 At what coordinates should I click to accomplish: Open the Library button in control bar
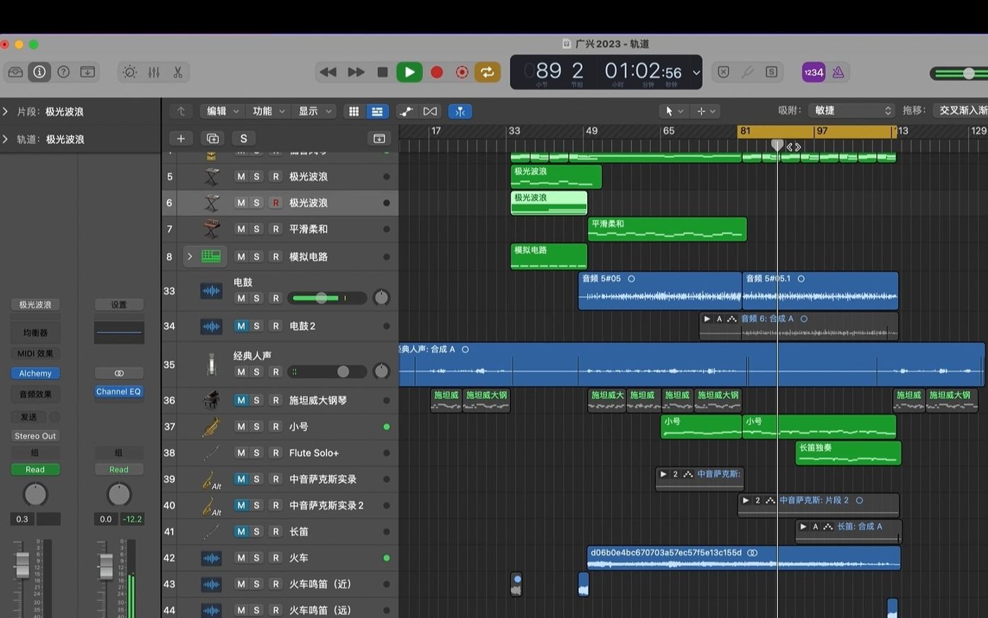pos(16,72)
